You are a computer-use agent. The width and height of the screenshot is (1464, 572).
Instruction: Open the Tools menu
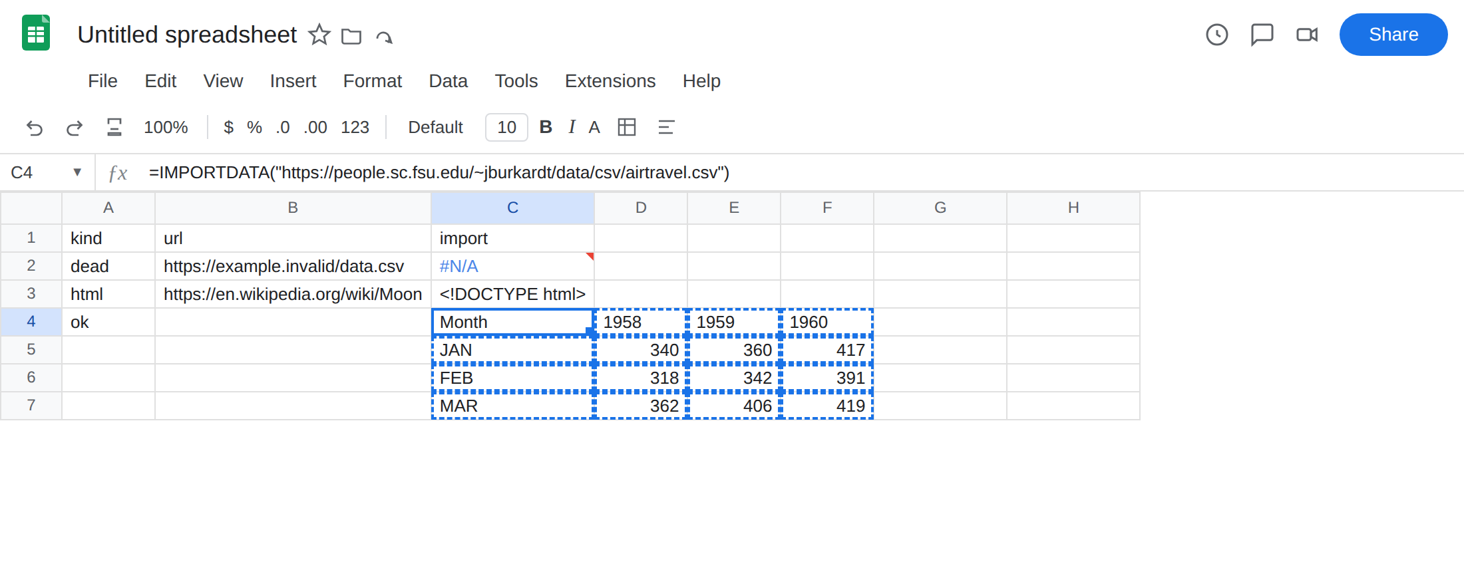click(516, 81)
